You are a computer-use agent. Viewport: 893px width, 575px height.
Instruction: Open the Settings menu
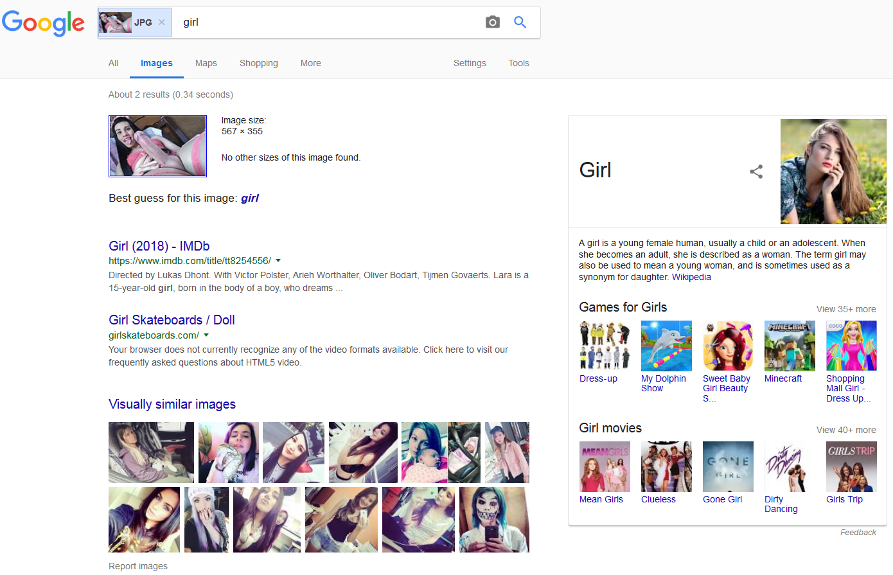click(x=470, y=63)
